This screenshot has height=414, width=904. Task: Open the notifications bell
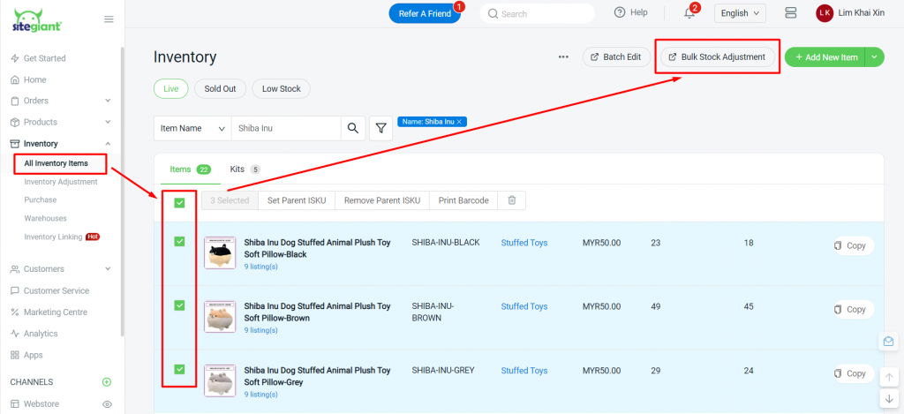[x=689, y=12]
